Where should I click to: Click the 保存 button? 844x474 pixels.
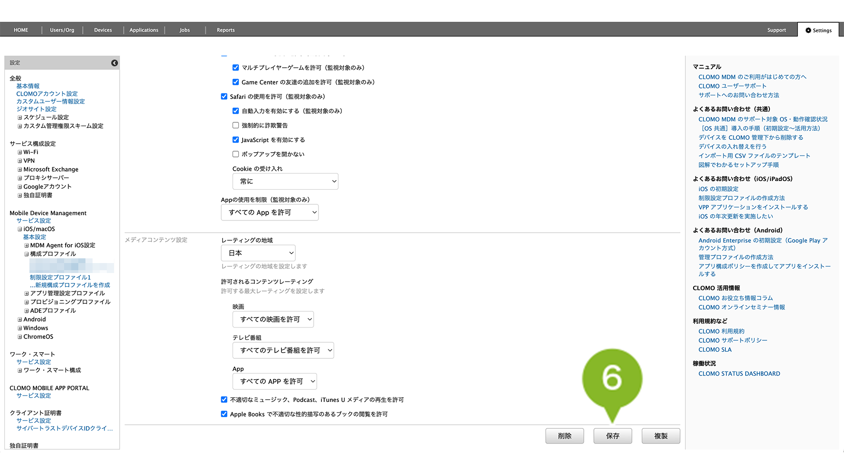(612, 436)
